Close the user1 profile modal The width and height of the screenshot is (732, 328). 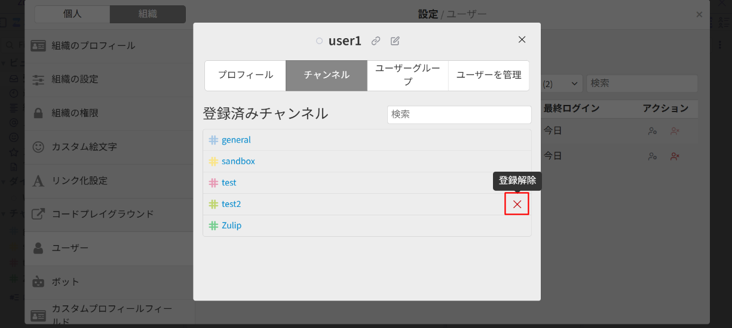tap(522, 39)
